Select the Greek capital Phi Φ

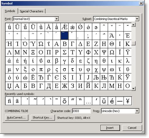point(88,52)
